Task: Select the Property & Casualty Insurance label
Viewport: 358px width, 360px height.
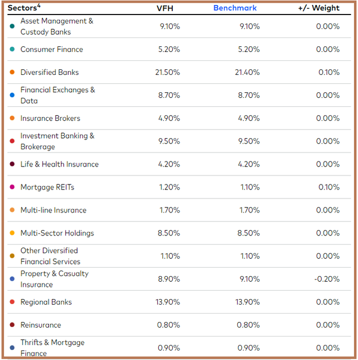Action: point(54,279)
